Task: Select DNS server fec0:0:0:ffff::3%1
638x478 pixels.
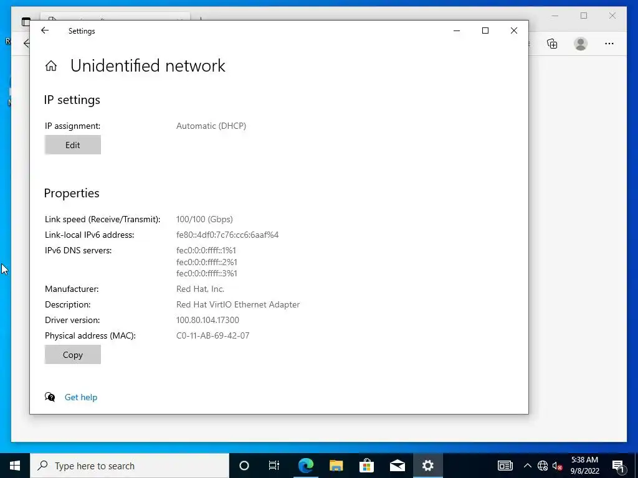Action: pyautogui.click(x=207, y=274)
